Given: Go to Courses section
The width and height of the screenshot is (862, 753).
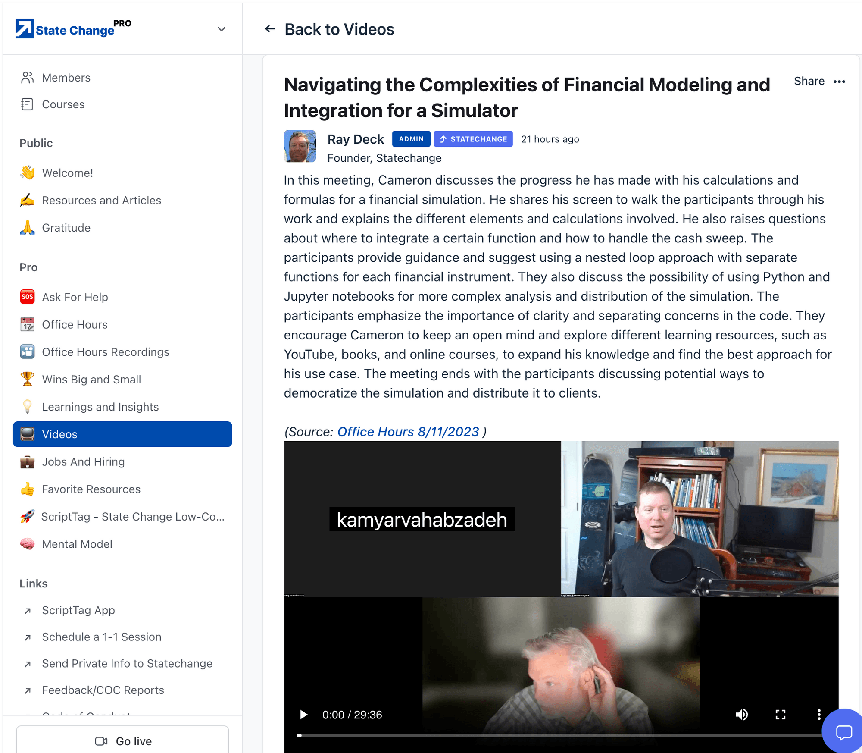Looking at the screenshot, I should coord(63,104).
